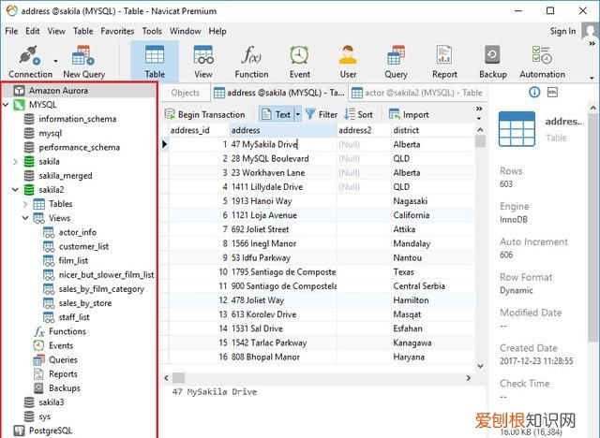
Task: Collapse the Views tree node
Action: (26, 218)
